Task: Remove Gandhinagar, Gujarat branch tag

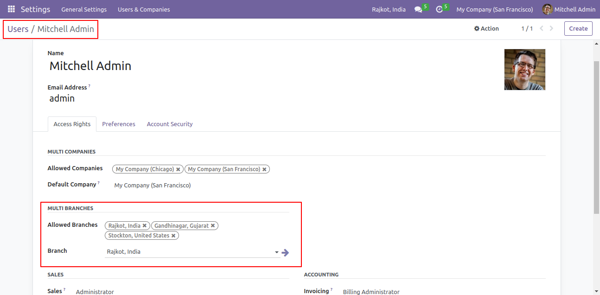Action: point(213,226)
